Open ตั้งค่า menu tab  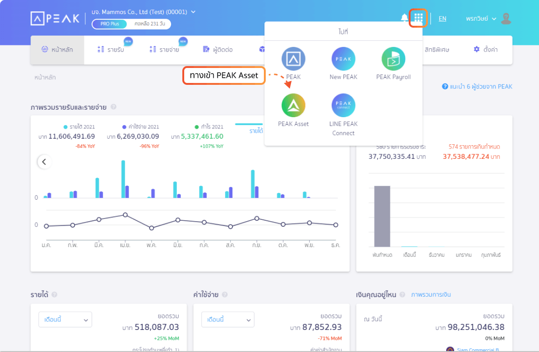[x=486, y=50]
